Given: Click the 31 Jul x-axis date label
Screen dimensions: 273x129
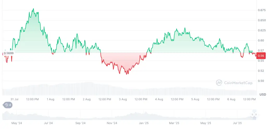Looking at the screenshot, I should (14, 99).
